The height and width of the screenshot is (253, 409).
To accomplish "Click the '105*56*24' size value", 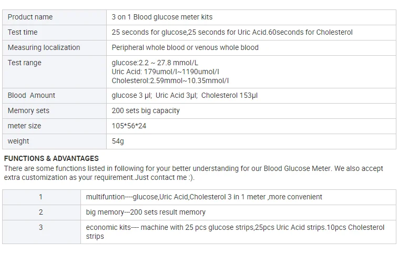I will tap(129, 126).
